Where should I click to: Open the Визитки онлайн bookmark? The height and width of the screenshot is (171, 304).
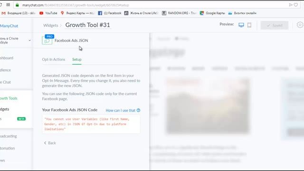tap(242, 13)
